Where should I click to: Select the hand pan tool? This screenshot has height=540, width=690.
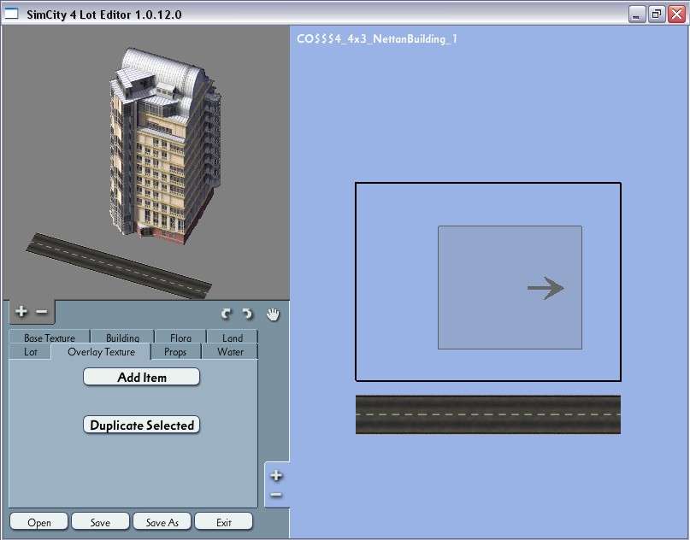click(x=273, y=314)
